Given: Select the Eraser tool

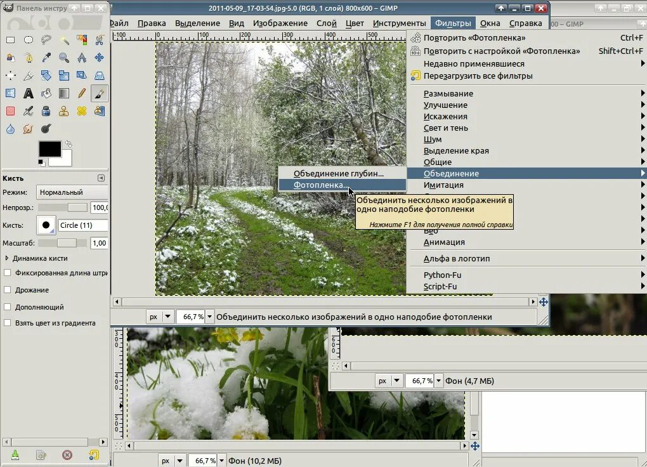Looking at the screenshot, I should [x=10, y=111].
